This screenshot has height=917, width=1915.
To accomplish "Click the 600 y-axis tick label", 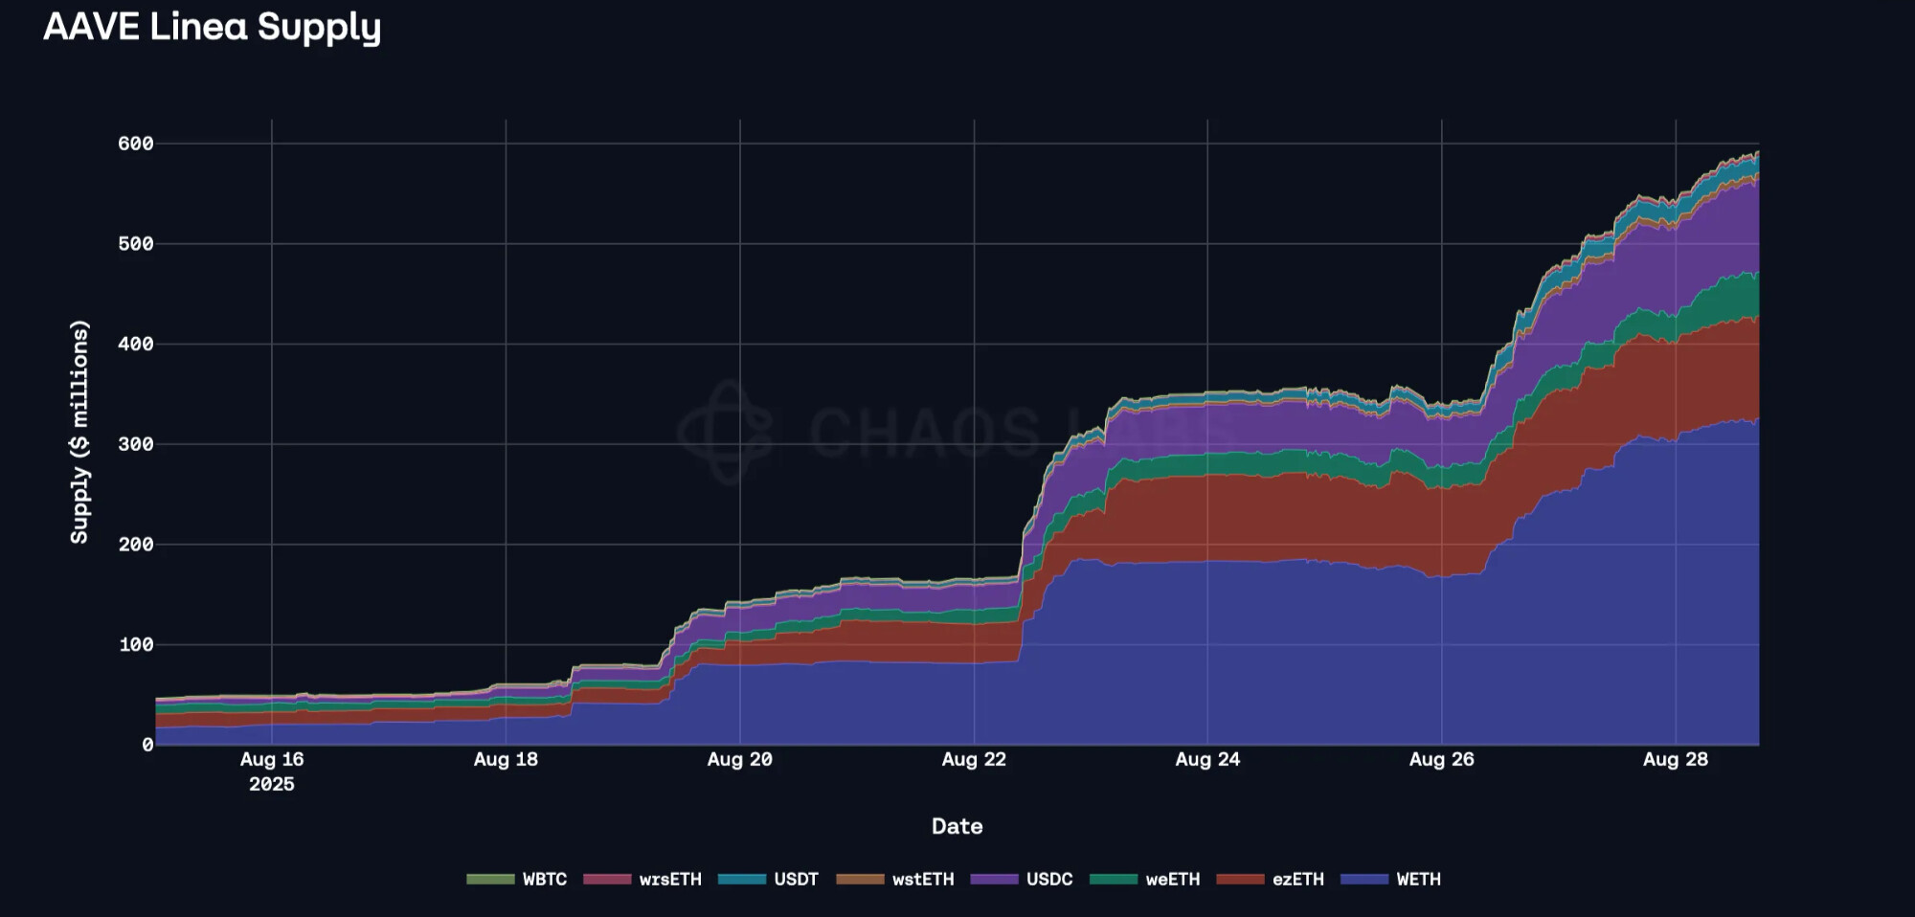I will [135, 144].
